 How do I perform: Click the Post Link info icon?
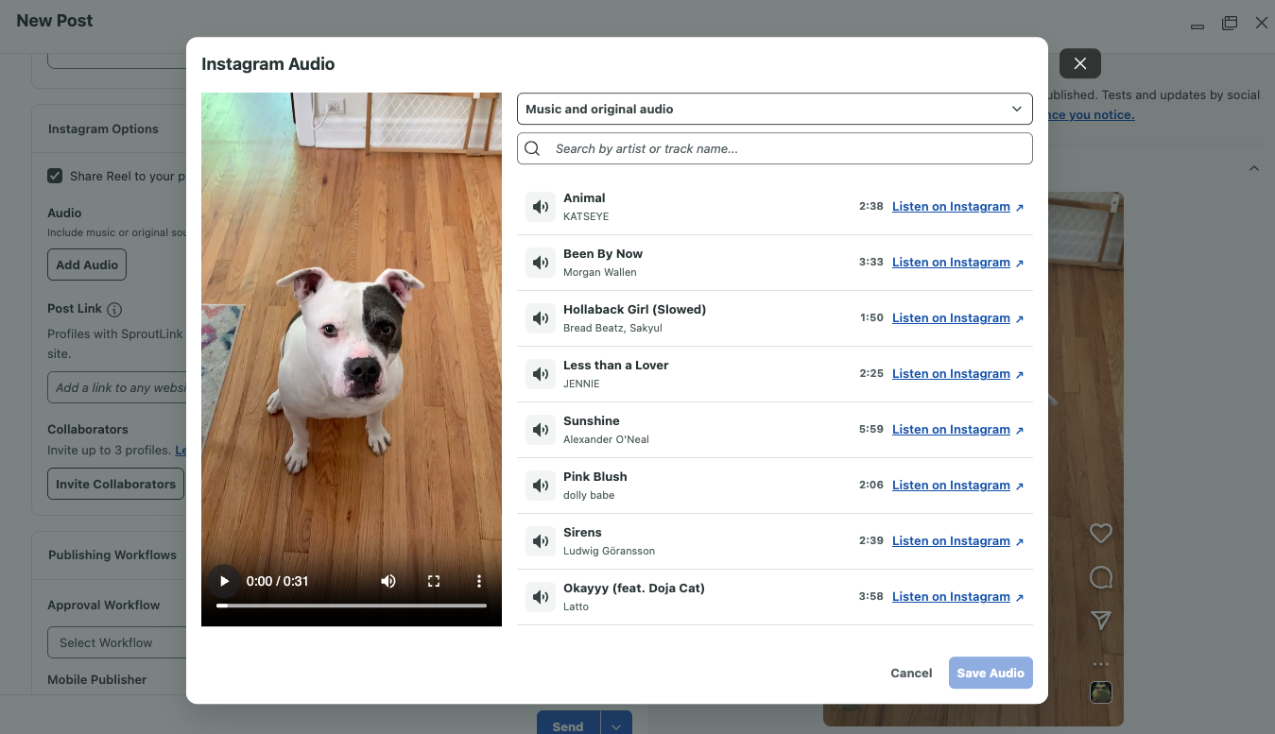(x=114, y=309)
